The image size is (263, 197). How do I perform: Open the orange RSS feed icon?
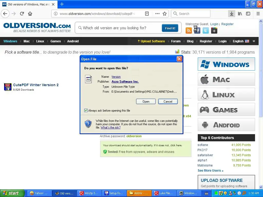[x=189, y=31]
